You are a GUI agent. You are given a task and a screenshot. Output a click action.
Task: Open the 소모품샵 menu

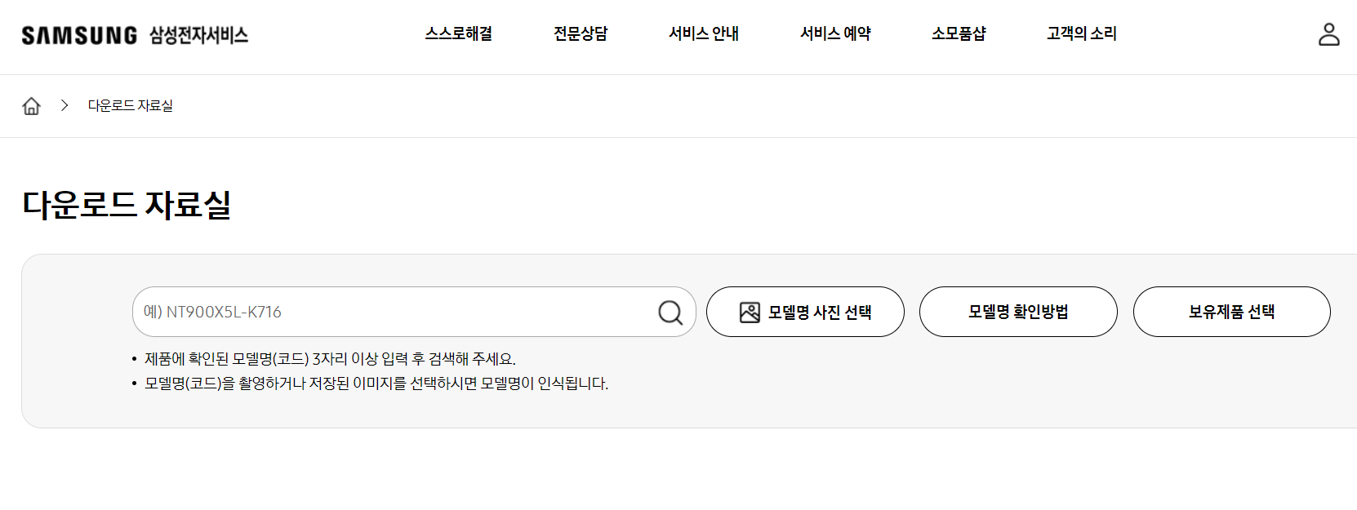958,33
